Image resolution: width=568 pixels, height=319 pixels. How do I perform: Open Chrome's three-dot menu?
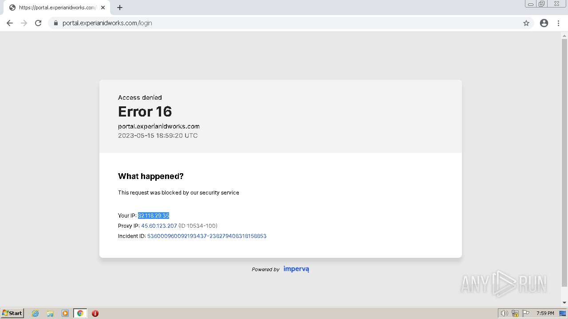pyautogui.click(x=559, y=23)
